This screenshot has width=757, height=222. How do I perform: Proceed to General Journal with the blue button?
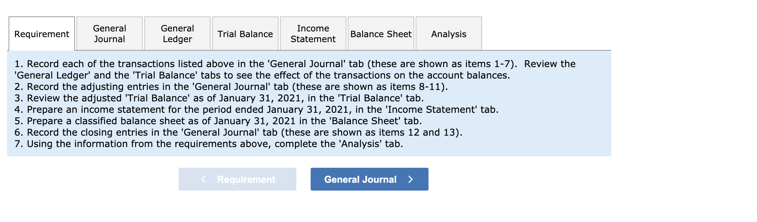click(369, 179)
